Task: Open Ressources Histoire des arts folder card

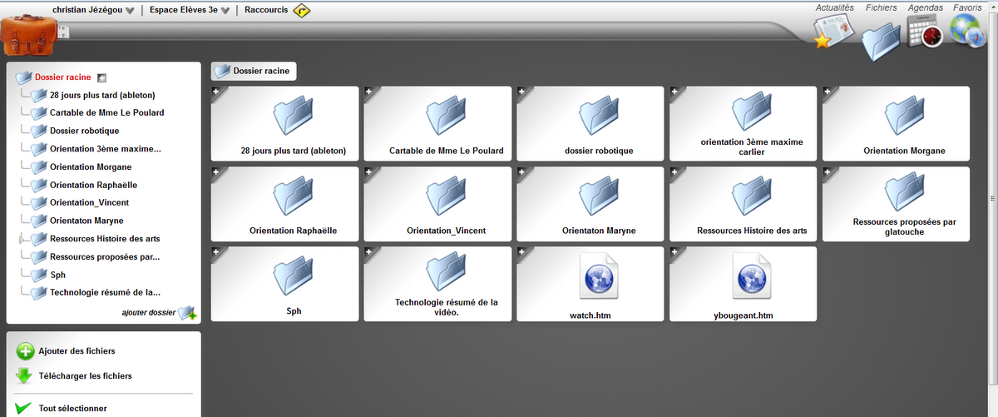Action: [x=744, y=203]
